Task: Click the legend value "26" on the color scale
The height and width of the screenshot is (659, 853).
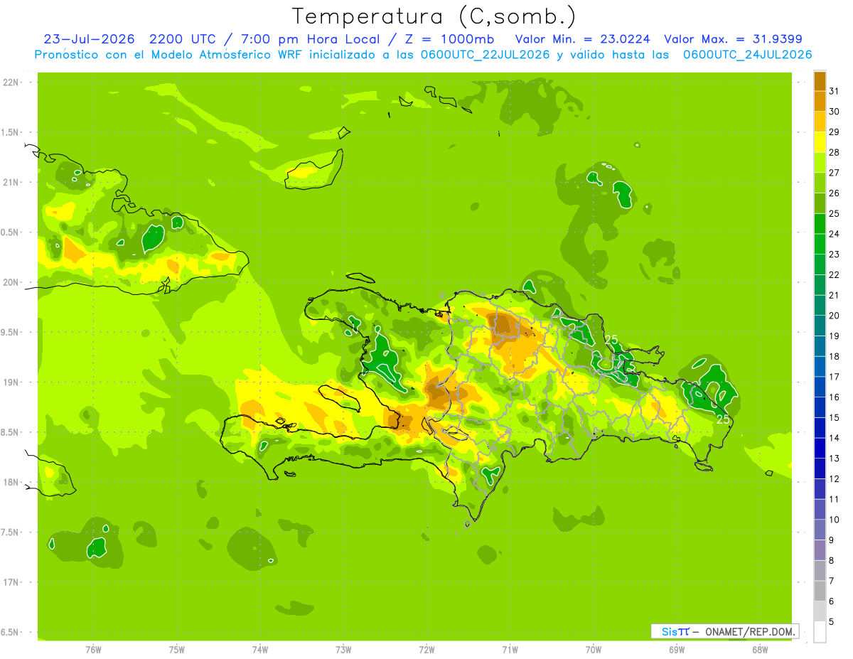Action: (x=835, y=193)
